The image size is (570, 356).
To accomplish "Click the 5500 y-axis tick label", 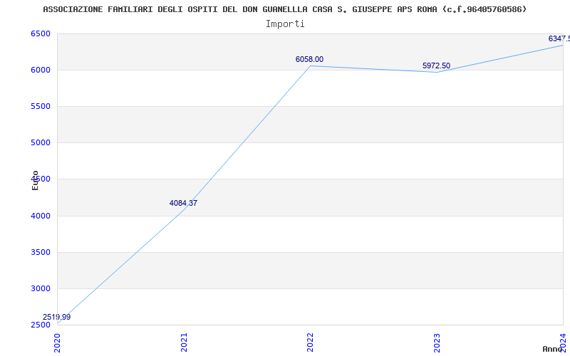I will [41, 106].
